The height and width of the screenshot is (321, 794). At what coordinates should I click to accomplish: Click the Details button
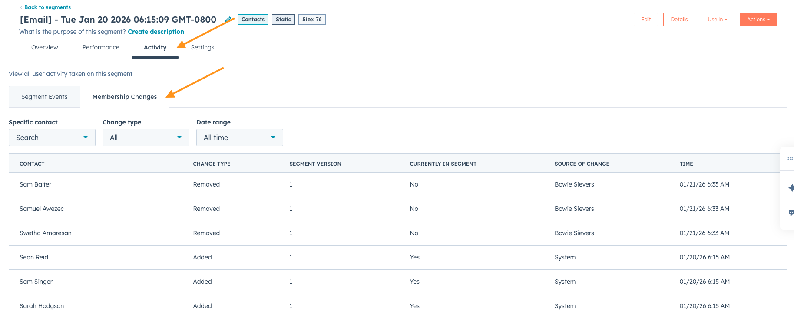[x=679, y=20]
